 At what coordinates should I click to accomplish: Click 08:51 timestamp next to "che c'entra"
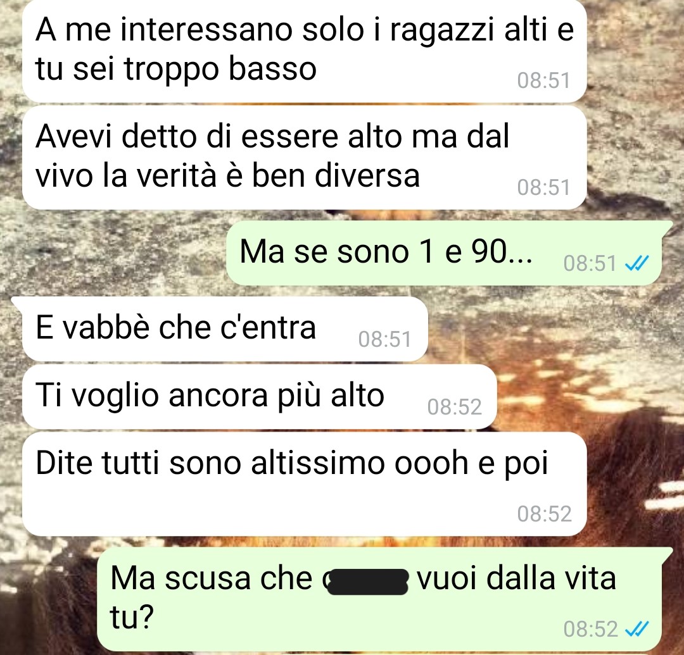tap(385, 339)
